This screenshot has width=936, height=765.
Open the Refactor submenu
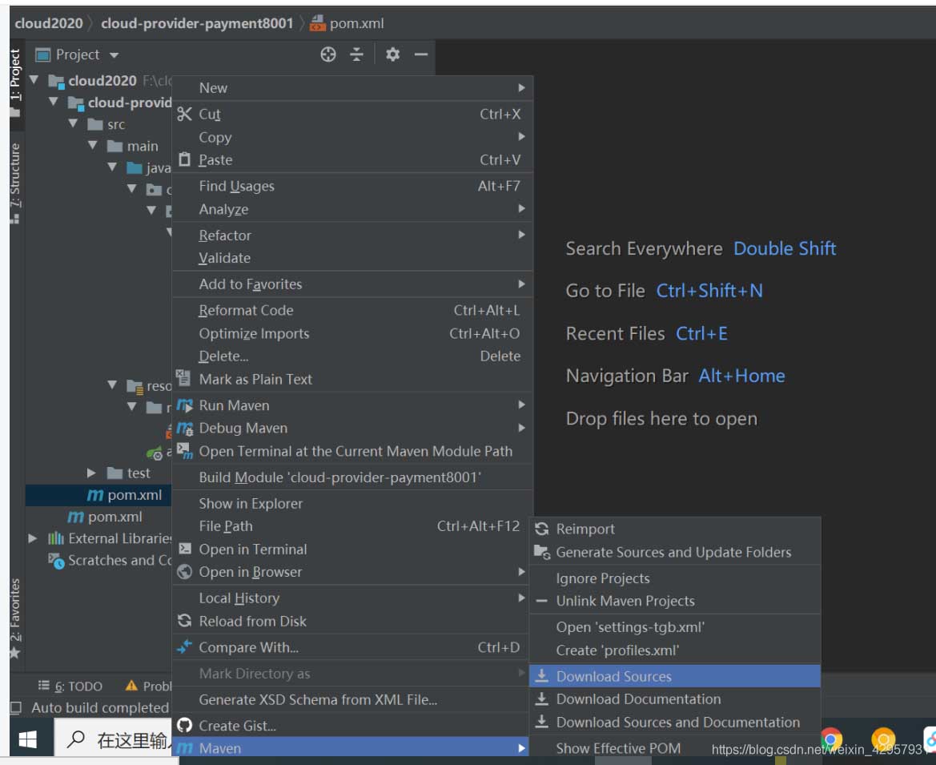[x=352, y=236]
